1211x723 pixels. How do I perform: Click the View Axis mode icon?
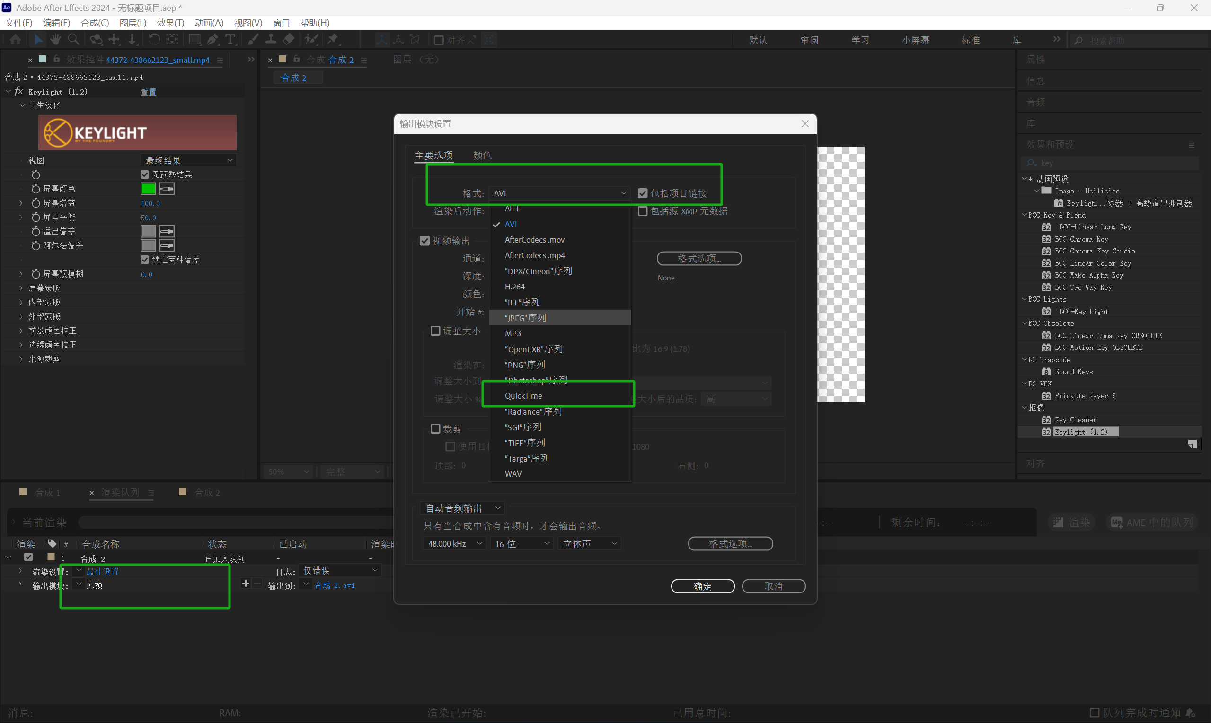click(x=415, y=40)
